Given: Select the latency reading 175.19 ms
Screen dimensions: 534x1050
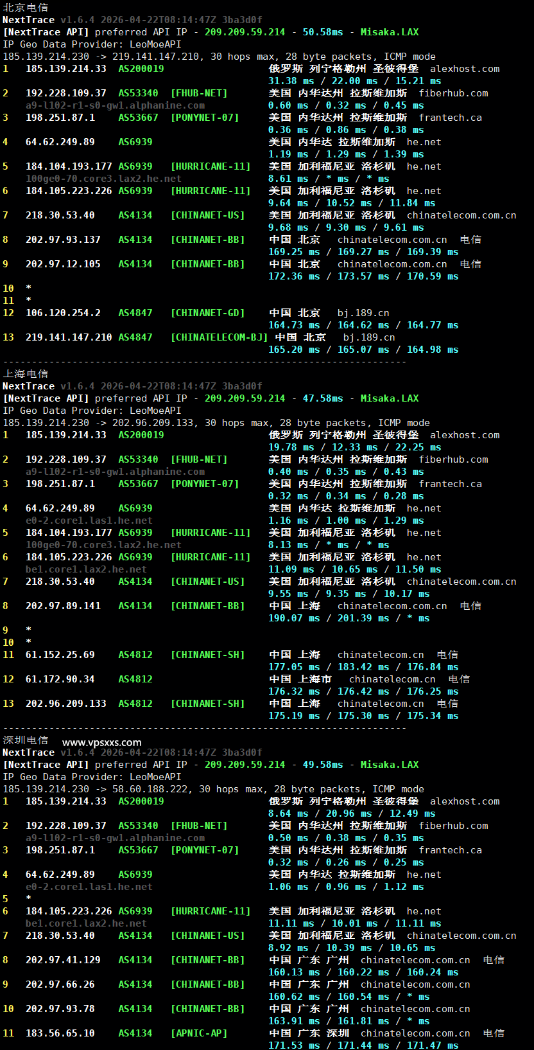Looking at the screenshot, I should [294, 716].
